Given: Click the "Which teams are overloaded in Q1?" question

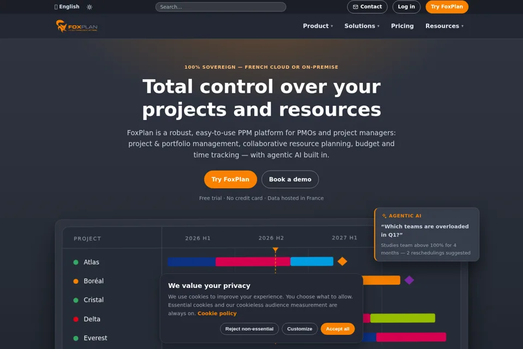Looking at the screenshot, I should 424,231.
